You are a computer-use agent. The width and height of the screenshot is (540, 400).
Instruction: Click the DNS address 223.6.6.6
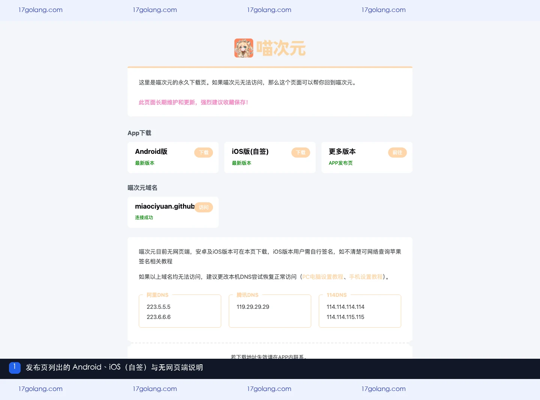click(x=159, y=317)
